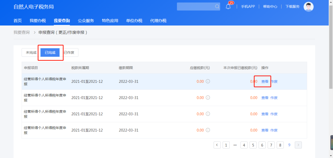Click 查看 in first row

pyautogui.click(x=265, y=82)
